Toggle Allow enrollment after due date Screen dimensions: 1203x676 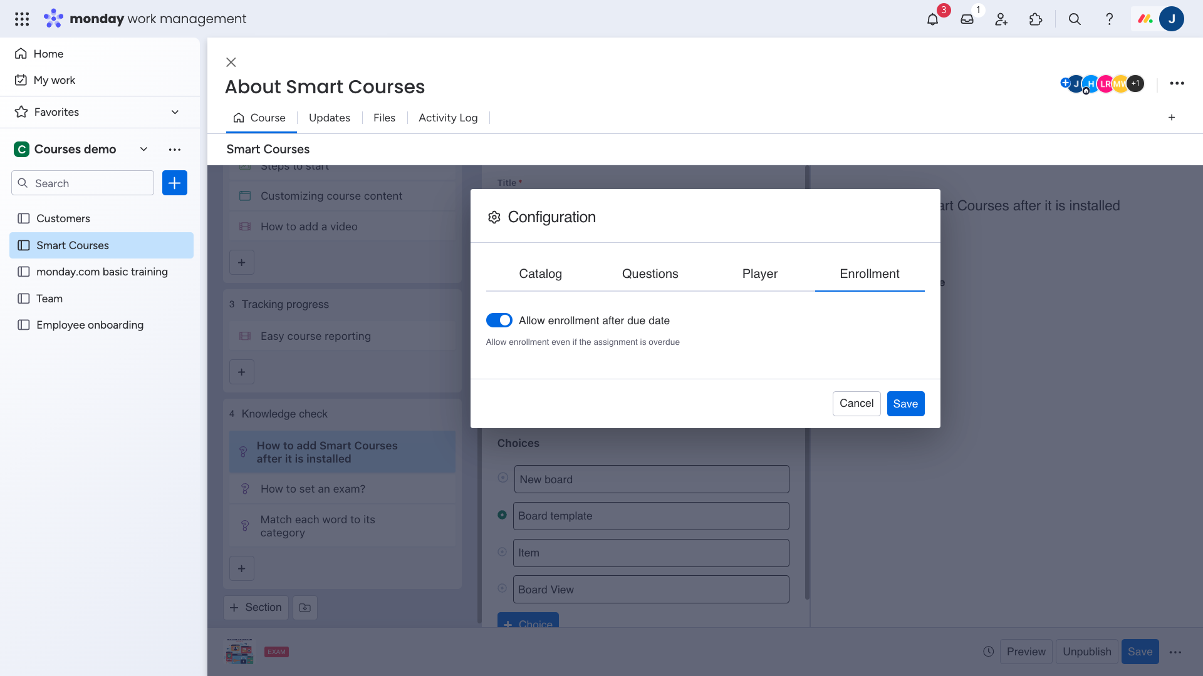499,320
